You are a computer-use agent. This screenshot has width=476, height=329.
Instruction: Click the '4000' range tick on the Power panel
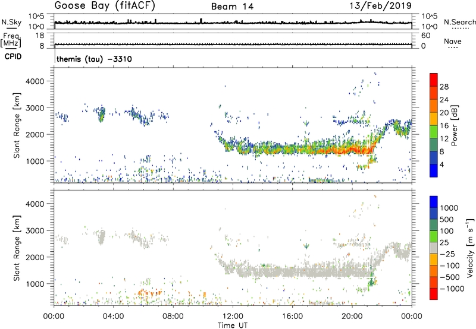pos(35,81)
